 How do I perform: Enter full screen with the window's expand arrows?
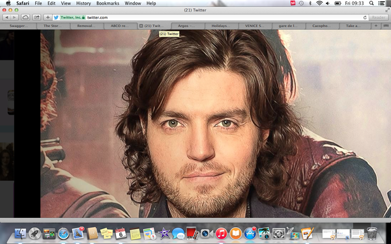coord(387,10)
